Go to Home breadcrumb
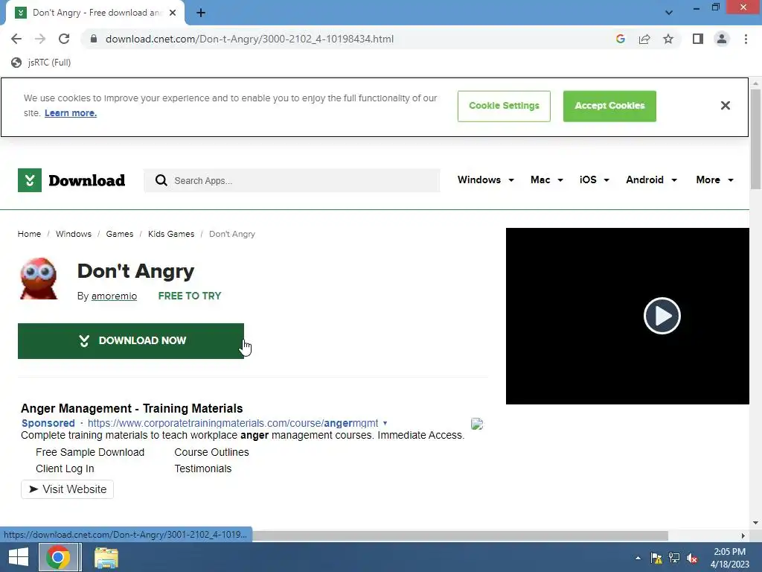This screenshot has height=572, width=762. coord(29,234)
